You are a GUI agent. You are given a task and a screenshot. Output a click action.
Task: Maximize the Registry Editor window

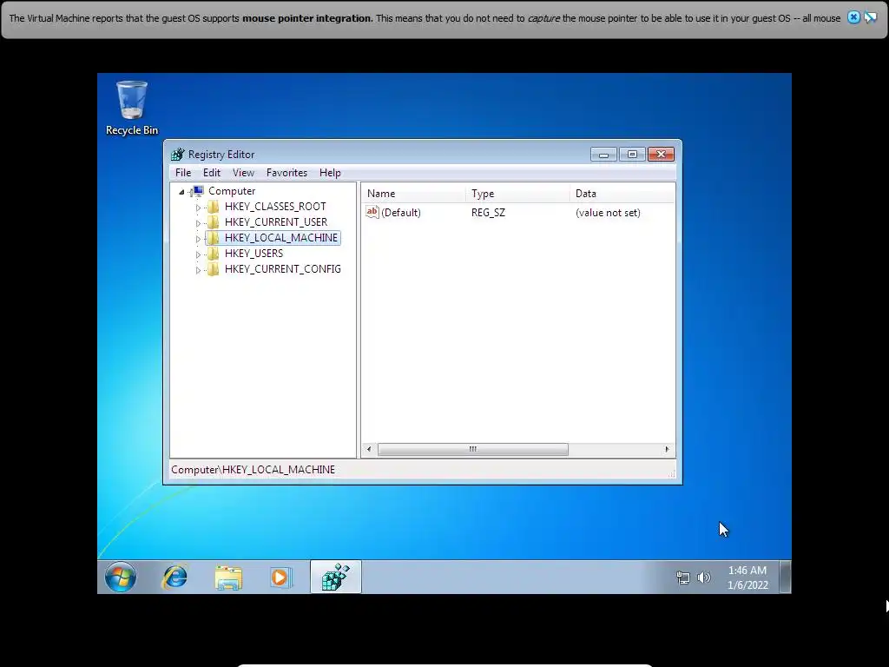[x=632, y=155]
